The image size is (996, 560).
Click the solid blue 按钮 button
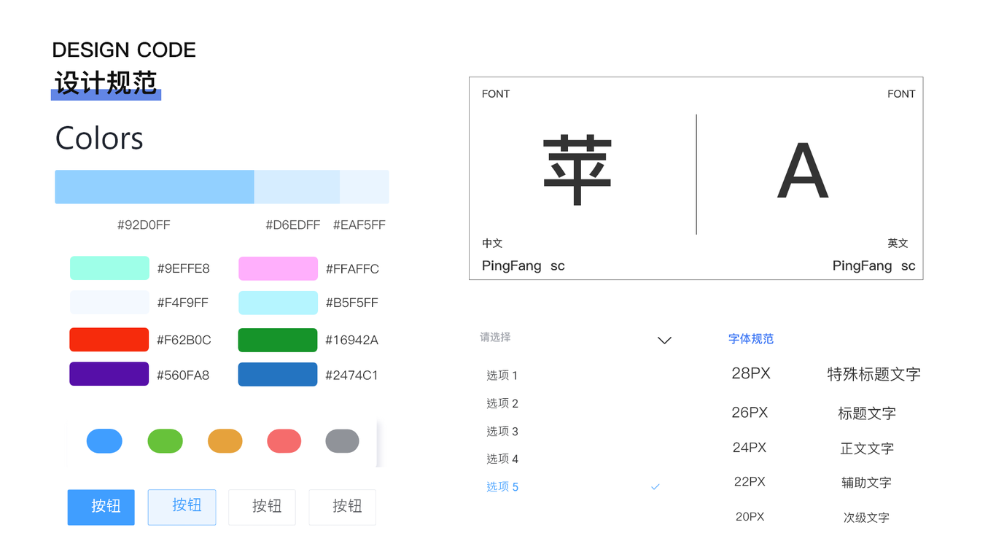coord(101,507)
